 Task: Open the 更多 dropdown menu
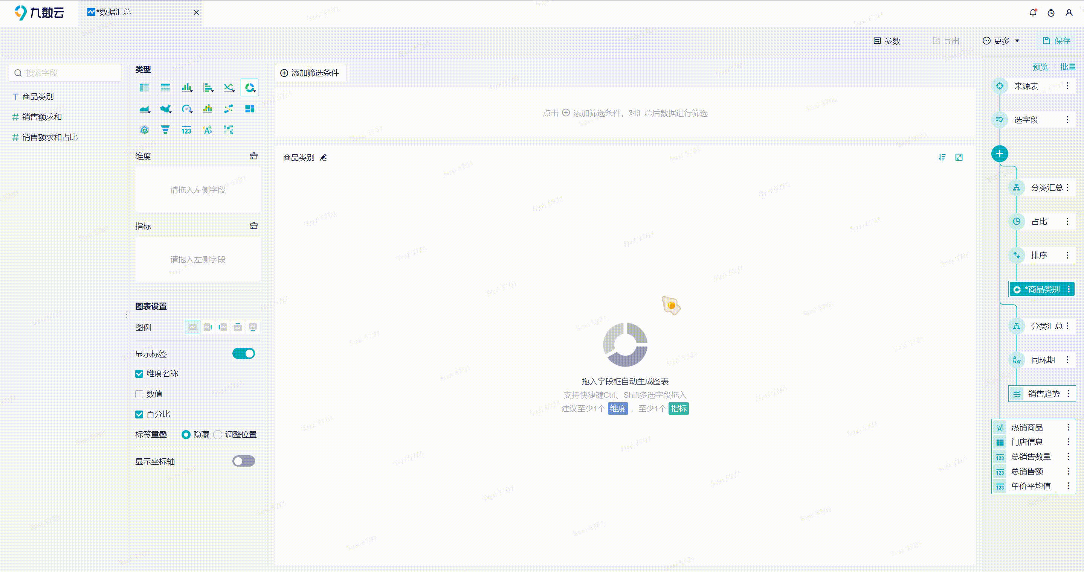point(1001,41)
